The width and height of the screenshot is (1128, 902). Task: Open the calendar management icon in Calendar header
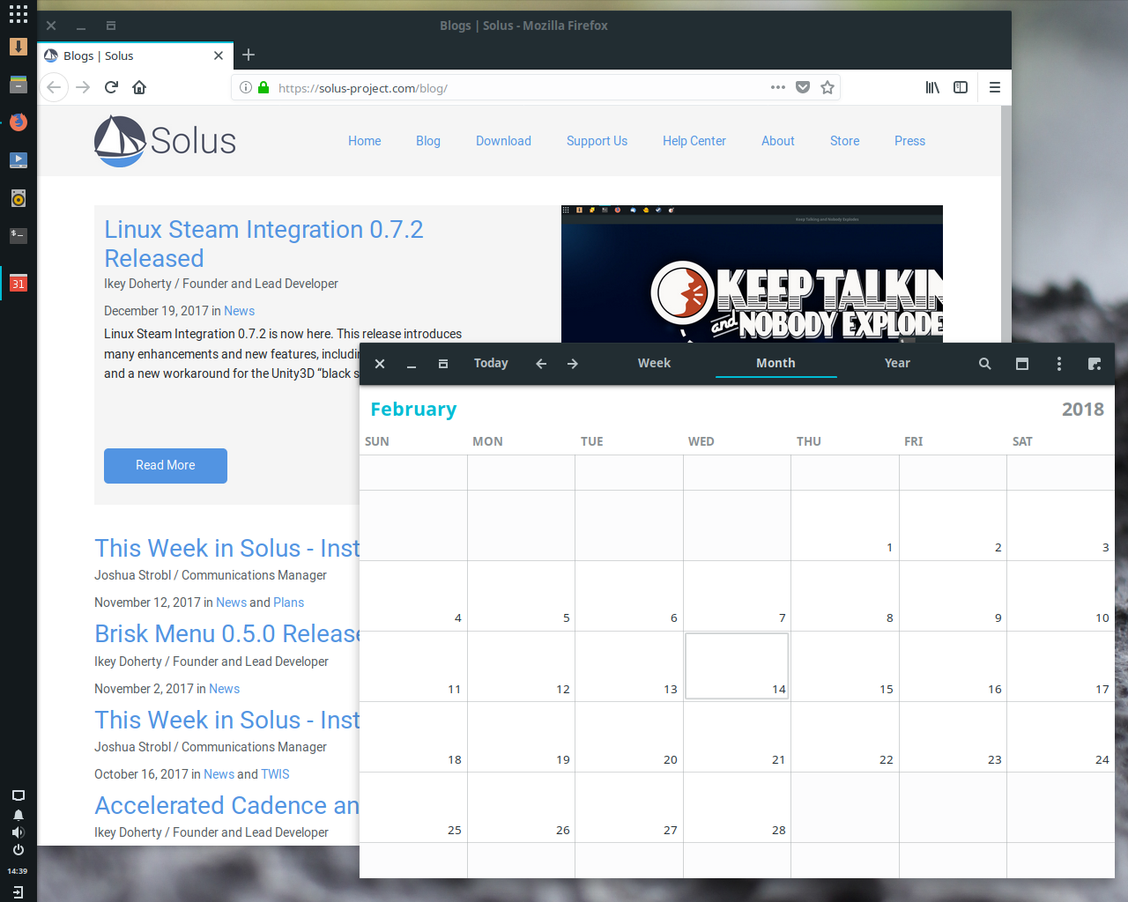click(1022, 364)
